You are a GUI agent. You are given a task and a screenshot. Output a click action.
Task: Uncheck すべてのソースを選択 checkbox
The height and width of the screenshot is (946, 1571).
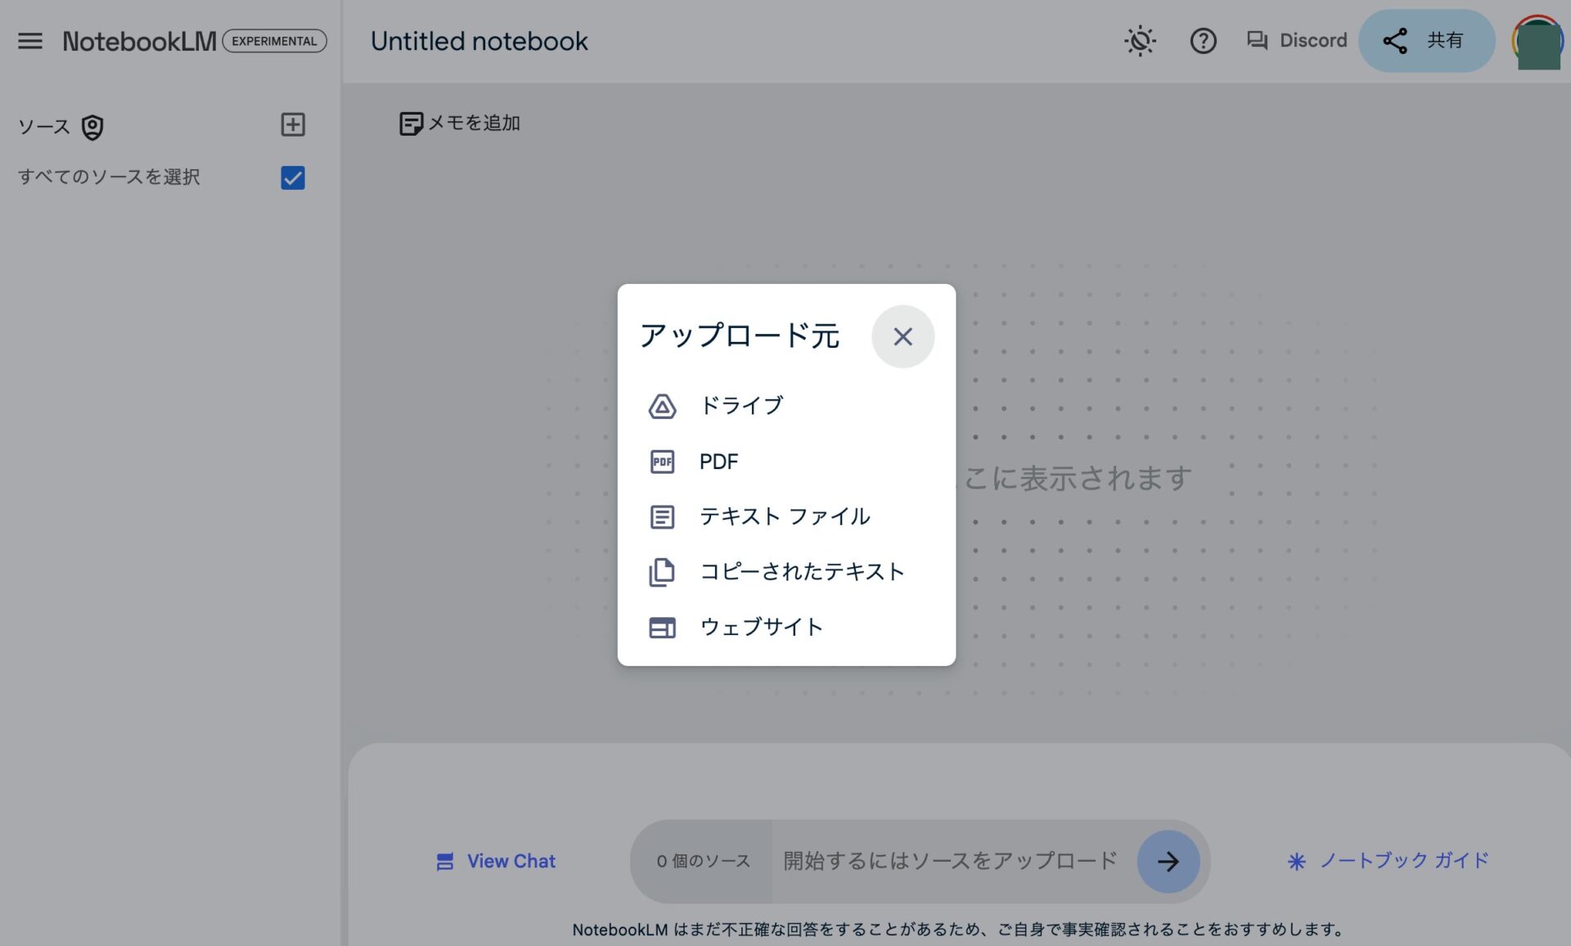pyautogui.click(x=293, y=178)
